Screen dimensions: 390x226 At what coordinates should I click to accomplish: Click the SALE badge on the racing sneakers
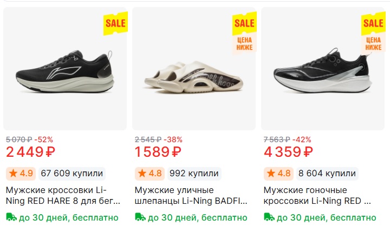[x=373, y=23]
